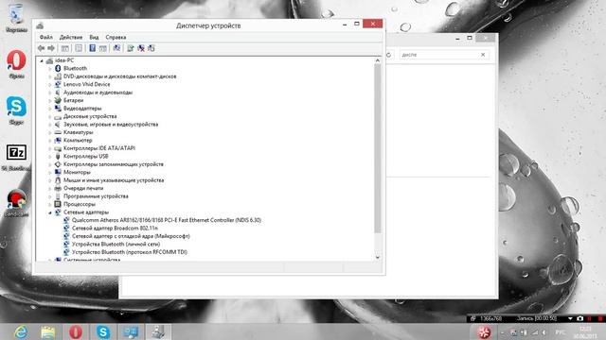Expand the Программные устройства node arrow

pos(50,196)
